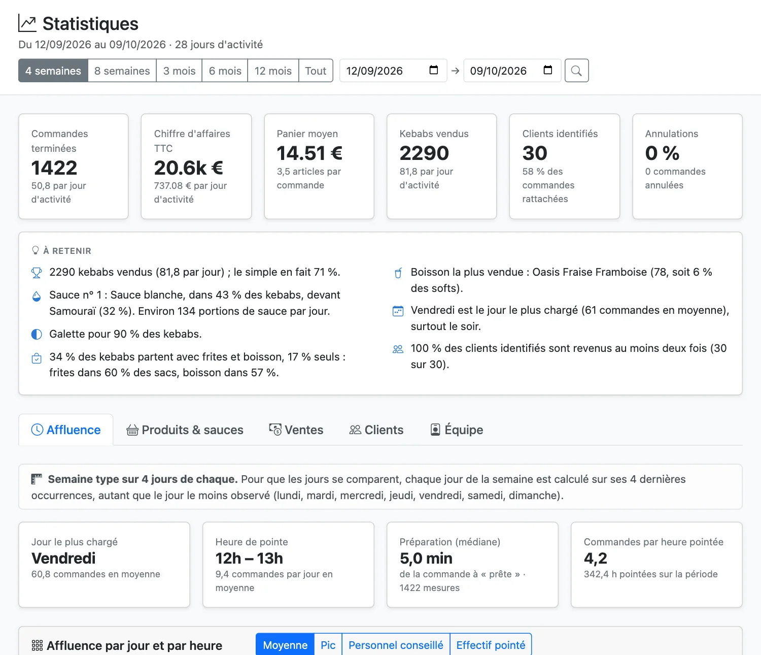Click the Statistiques chart icon
This screenshot has width=761, height=655.
pyautogui.click(x=27, y=23)
